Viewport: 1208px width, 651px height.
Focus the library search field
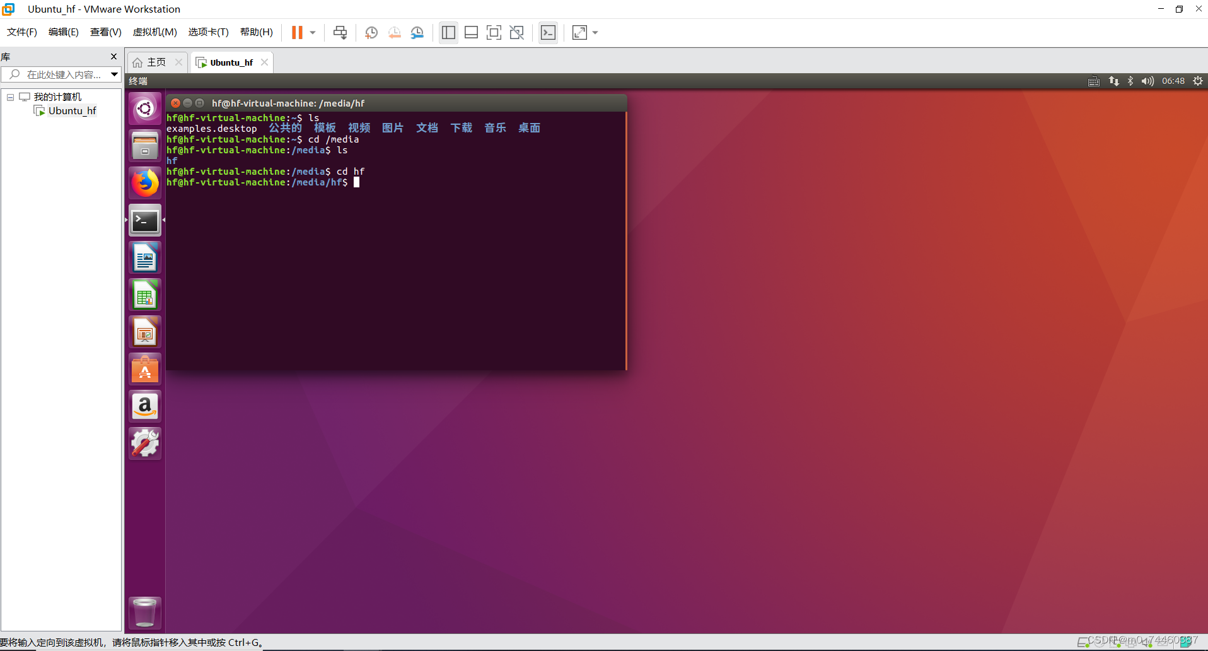(55, 74)
